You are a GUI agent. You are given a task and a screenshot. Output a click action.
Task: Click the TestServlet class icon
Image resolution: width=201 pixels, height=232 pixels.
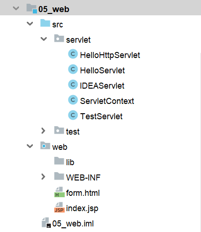click(x=73, y=115)
